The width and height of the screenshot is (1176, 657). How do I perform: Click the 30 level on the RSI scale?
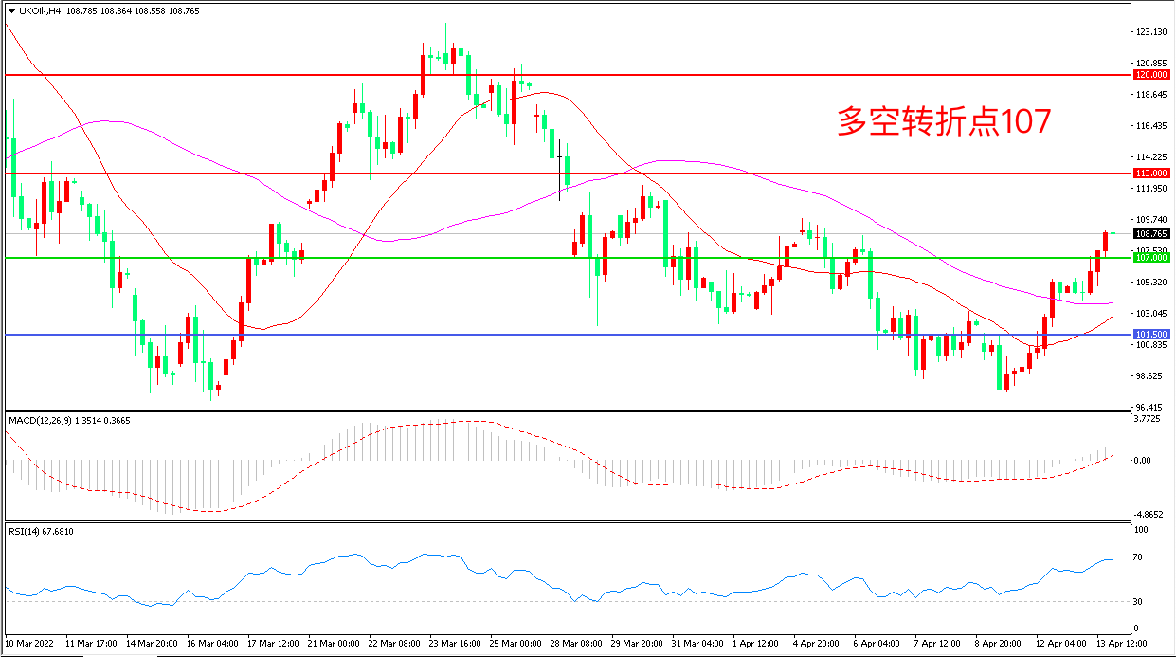pos(1141,601)
